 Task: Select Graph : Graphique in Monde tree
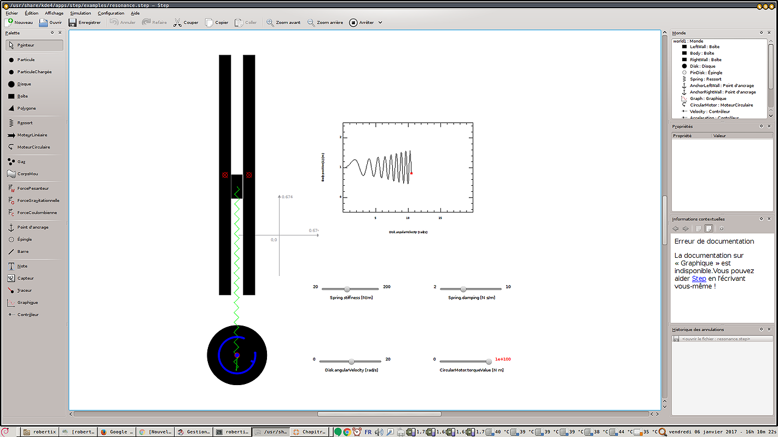[x=708, y=98]
